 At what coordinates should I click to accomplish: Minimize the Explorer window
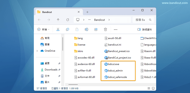[134, 10]
